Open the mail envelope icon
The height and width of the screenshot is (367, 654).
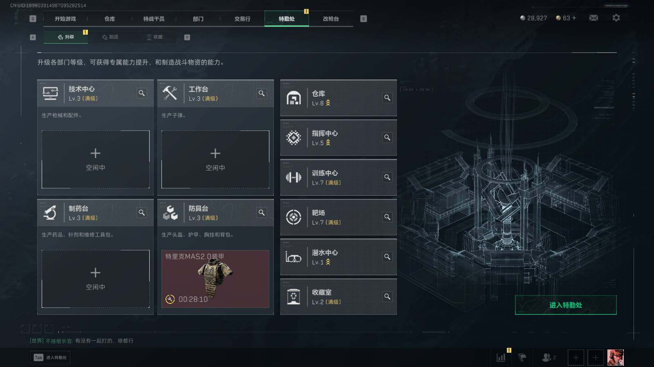pyautogui.click(x=594, y=18)
